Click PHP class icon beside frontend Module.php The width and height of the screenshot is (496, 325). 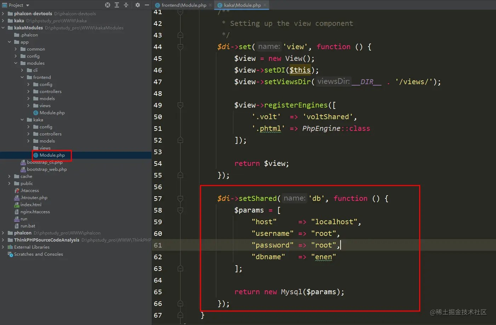36,113
